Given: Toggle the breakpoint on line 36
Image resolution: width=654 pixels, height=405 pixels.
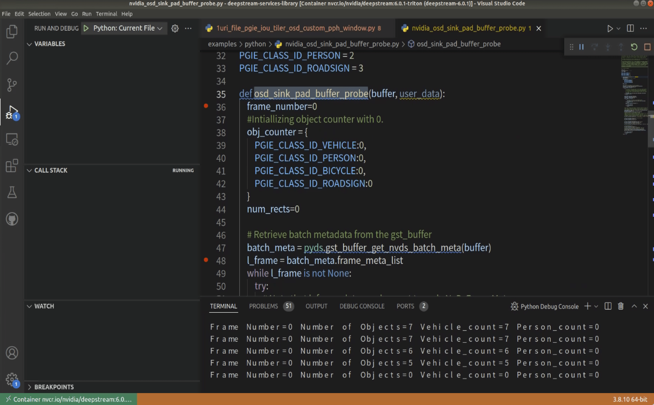Looking at the screenshot, I should coord(206,106).
